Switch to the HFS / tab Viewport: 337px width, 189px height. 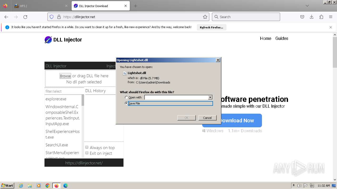(41, 6)
